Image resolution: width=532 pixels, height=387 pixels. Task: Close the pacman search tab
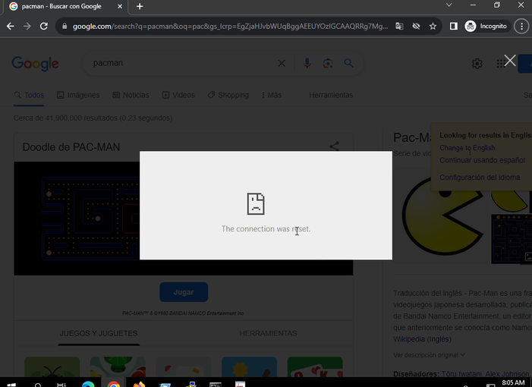tap(120, 6)
